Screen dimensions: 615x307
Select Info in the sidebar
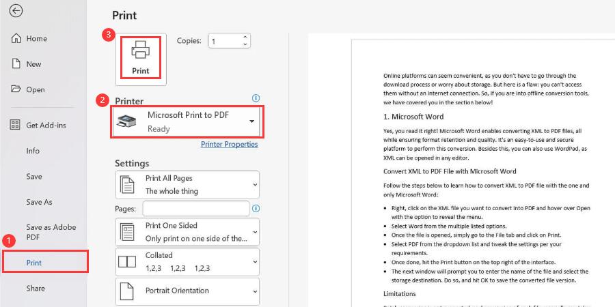[33, 151]
